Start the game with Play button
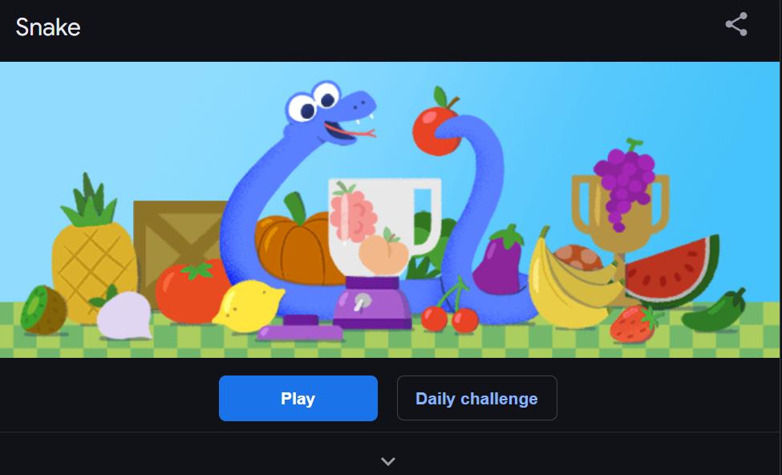 298,398
